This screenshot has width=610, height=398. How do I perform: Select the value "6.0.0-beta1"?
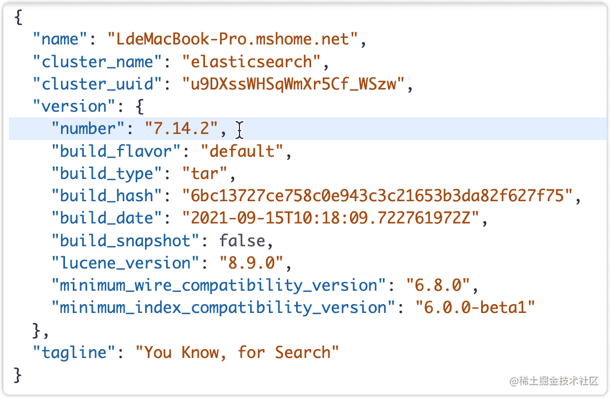tap(475, 307)
